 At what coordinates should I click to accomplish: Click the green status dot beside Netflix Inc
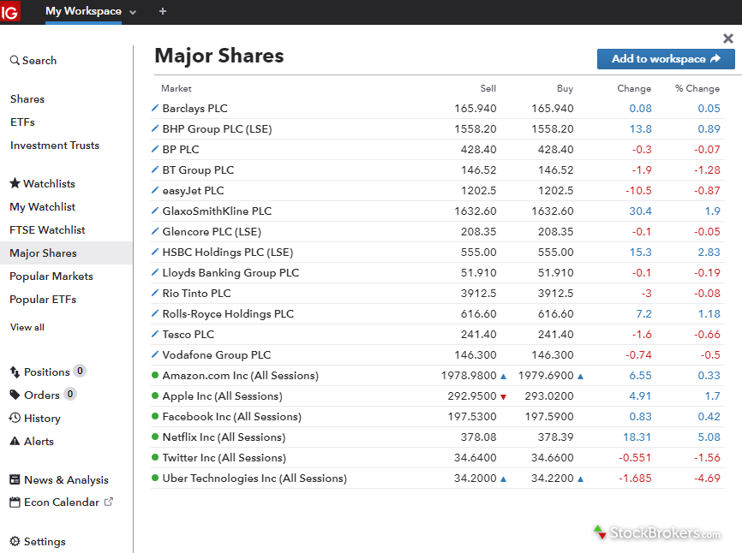coord(155,437)
